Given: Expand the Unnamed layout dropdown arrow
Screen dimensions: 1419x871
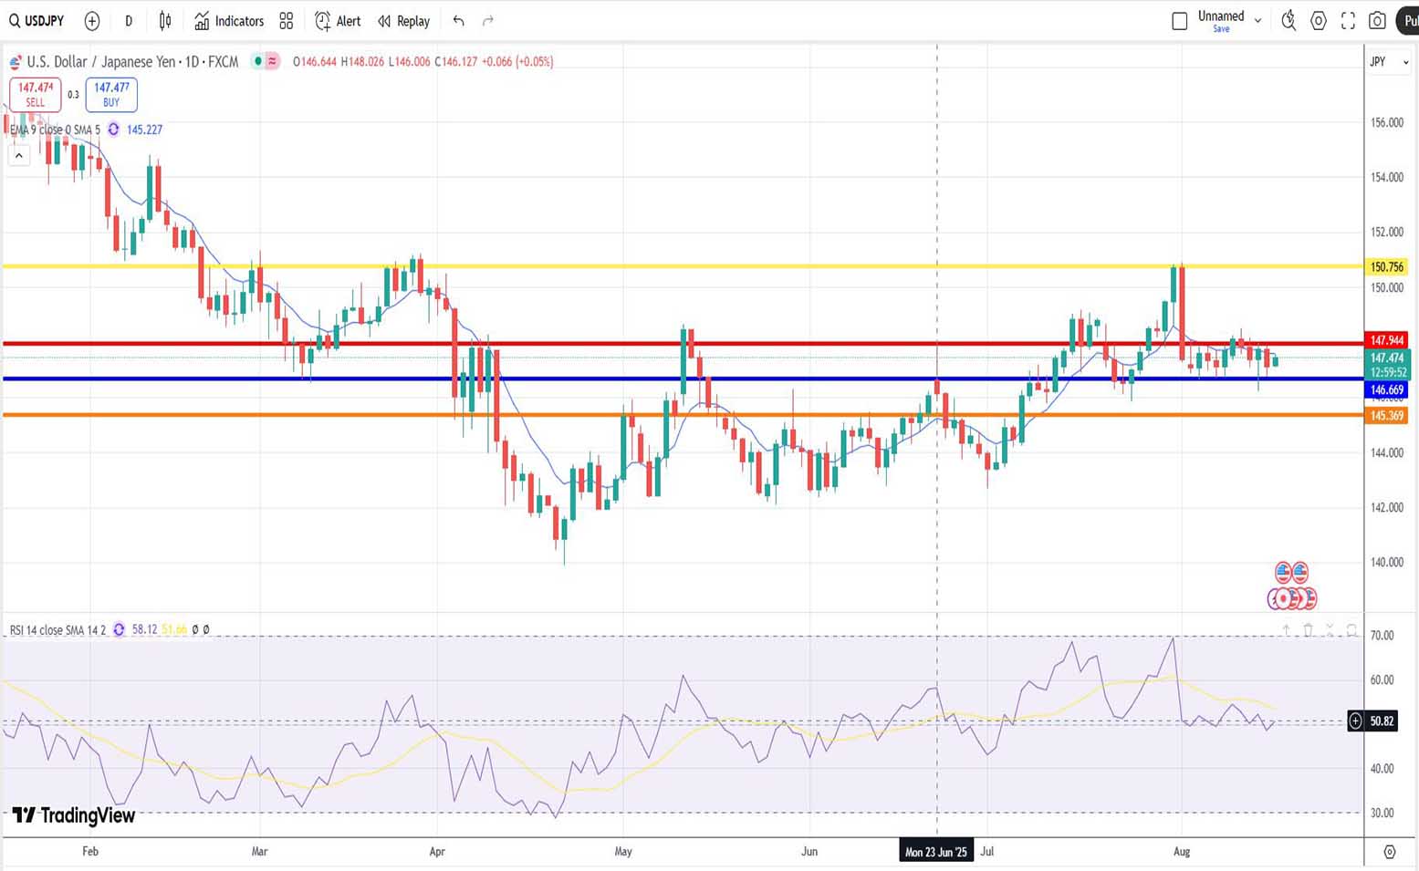Looking at the screenshot, I should point(1257,20).
